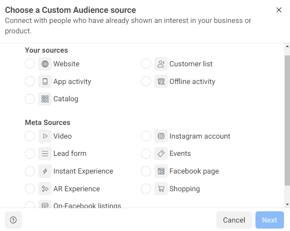Viewport: 290px width, 231px height.
Task: Choose the Instant Experience radio button
Action: click(x=30, y=171)
